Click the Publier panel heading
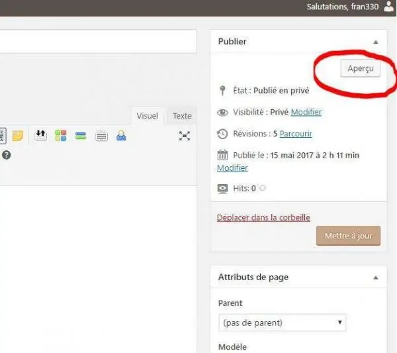Screen dimensions: 397x353 [232, 42]
